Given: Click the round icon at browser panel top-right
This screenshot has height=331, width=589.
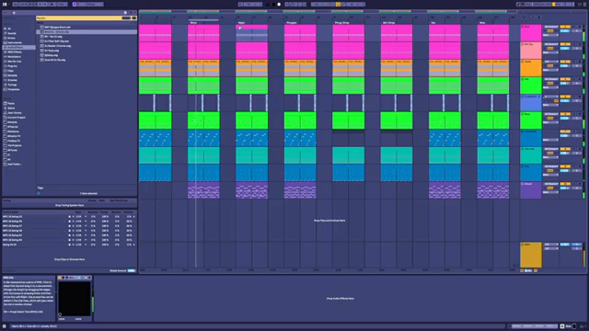Looking at the screenshot, I should coord(125,12).
